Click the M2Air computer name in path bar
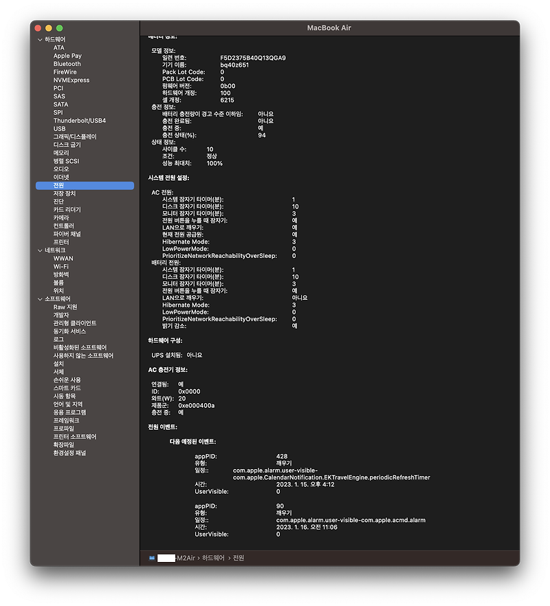Image resolution: width=550 pixels, height=606 pixels. (176, 558)
